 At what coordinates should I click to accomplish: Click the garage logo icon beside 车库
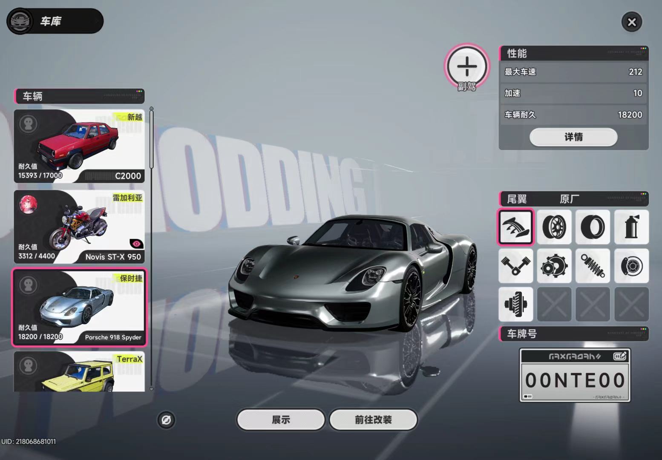tap(20, 21)
